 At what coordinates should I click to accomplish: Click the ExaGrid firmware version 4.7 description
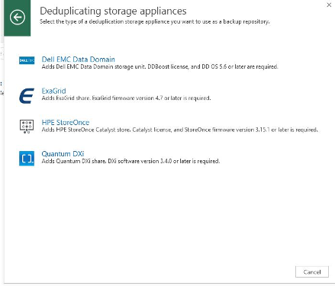tap(126, 98)
